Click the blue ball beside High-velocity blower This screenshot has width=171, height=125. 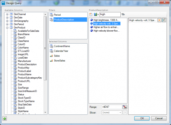[91, 31]
